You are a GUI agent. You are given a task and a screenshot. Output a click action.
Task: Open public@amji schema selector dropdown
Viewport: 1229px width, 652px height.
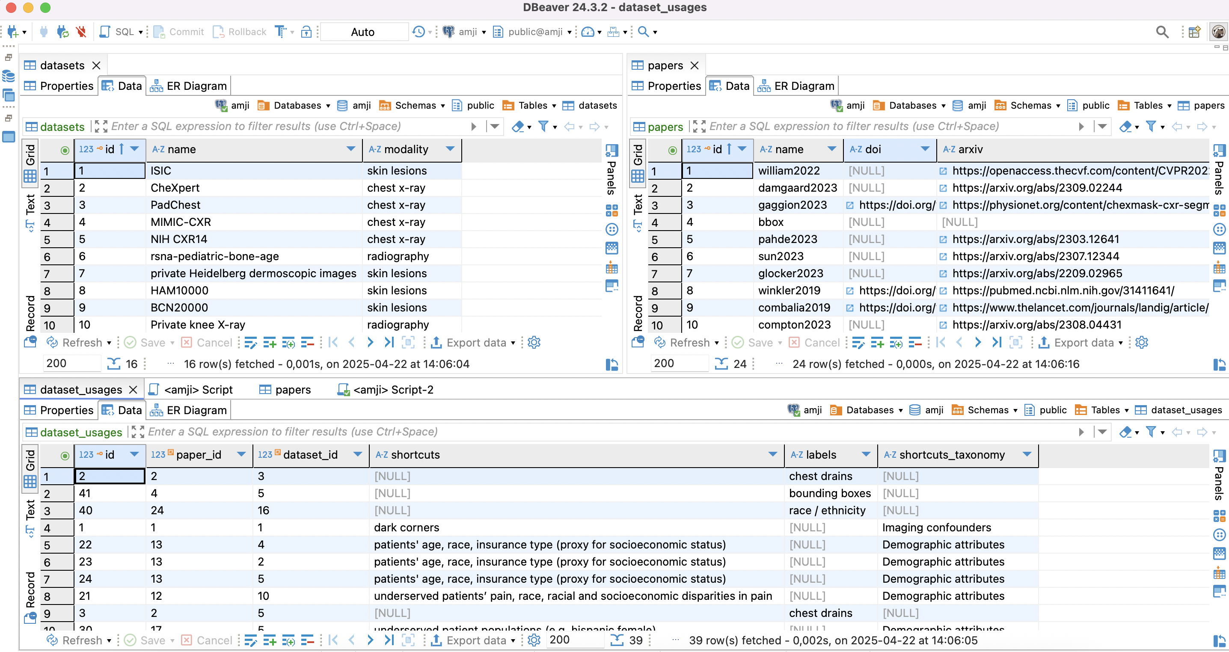point(569,32)
